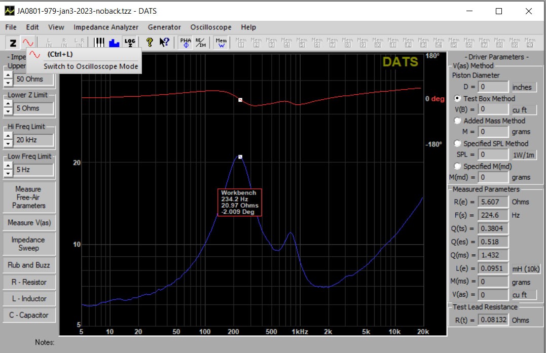
Task: Activate the What's This pointer help icon
Action: pos(164,43)
